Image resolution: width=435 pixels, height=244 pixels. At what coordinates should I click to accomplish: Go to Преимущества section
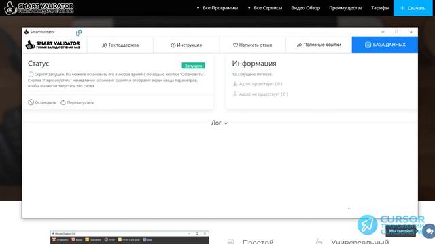tap(345, 8)
